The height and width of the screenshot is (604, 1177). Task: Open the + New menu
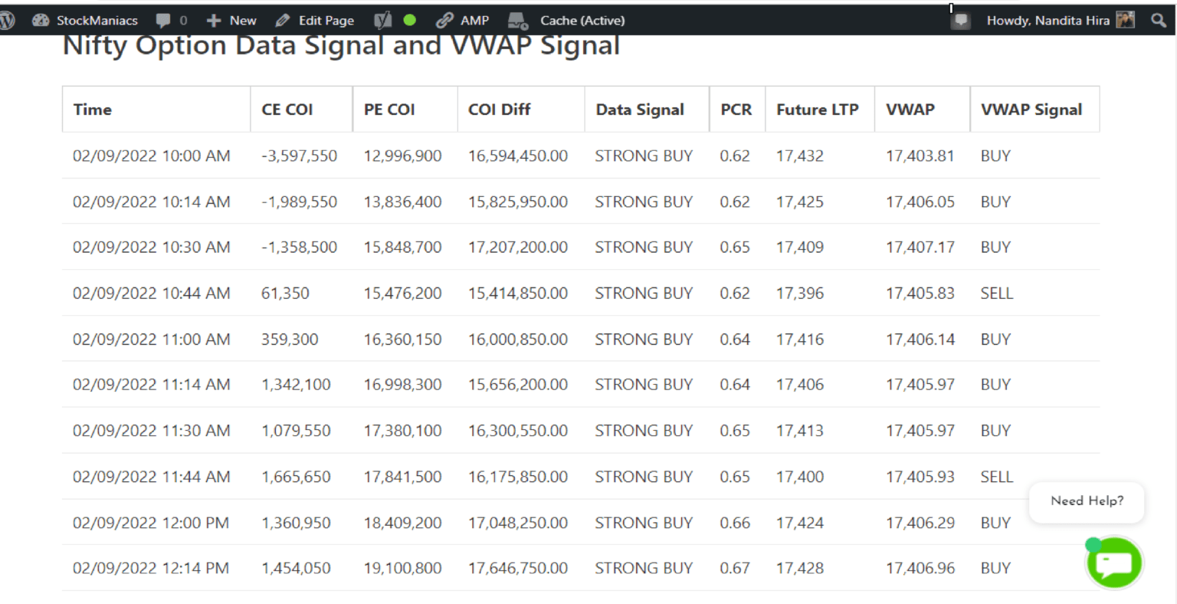coord(230,20)
